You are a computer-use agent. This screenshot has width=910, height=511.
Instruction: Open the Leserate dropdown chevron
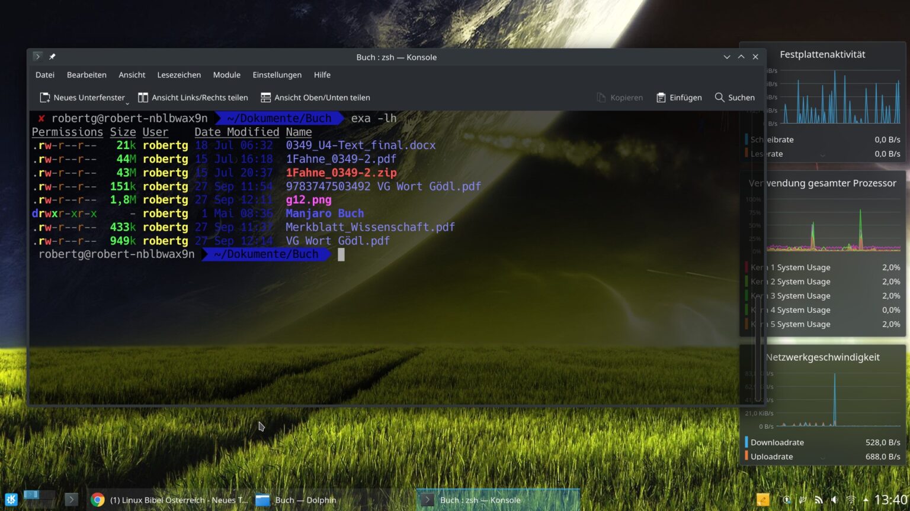pyautogui.click(x=823, y=155)
